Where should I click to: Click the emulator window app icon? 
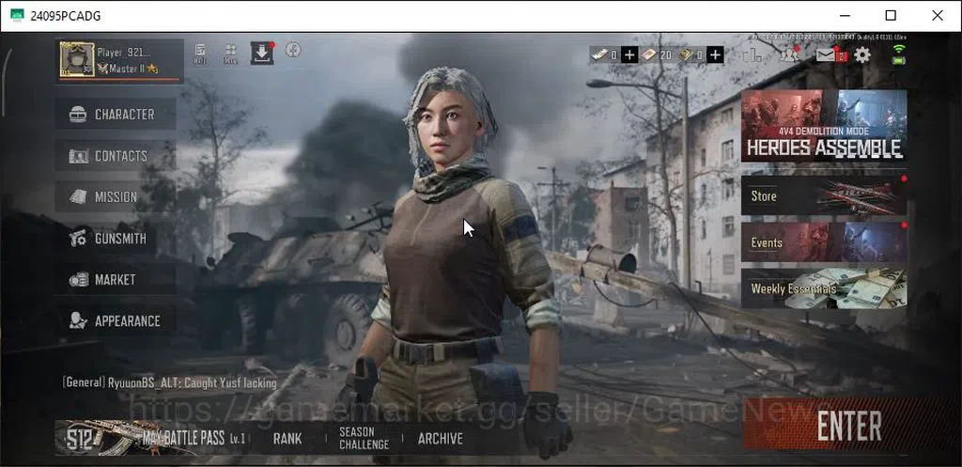pos(17,15)
